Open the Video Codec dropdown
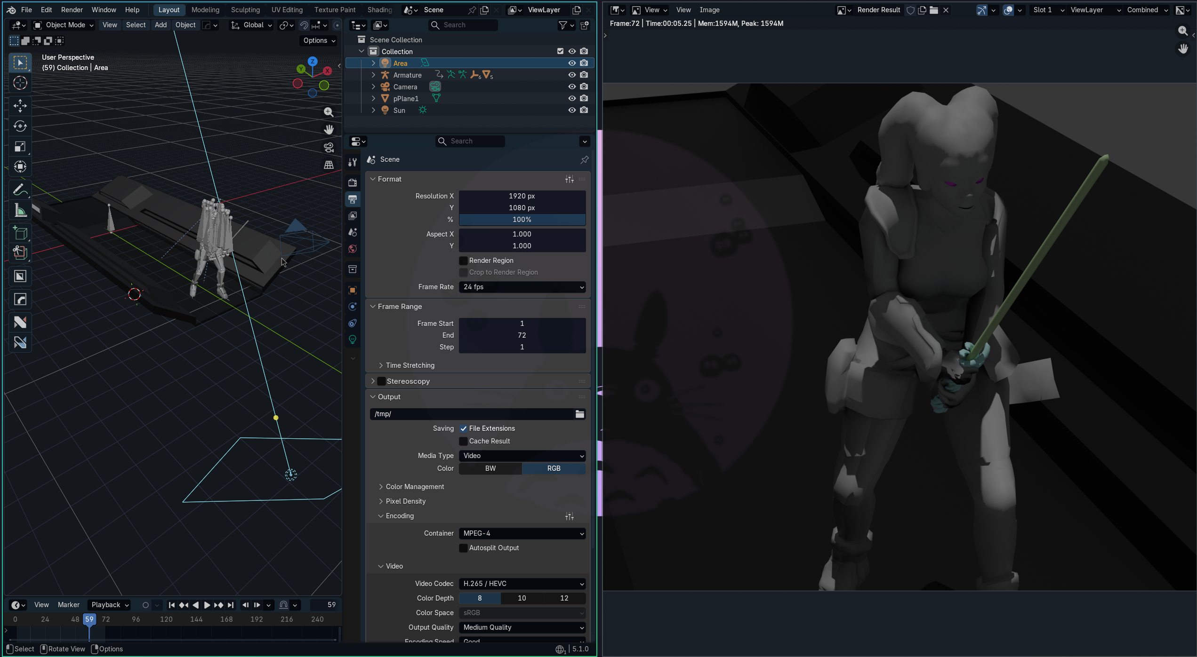The height and width of the screenshot is (657, 1197). pyautogui.click(x=522, y=584)
